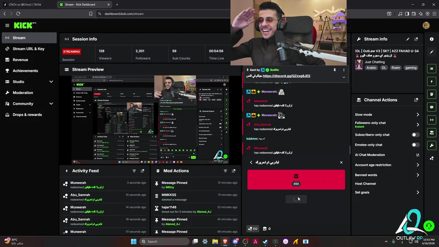
Task: Select the pencil icon in right toolbar
Action: click(432, 52)
